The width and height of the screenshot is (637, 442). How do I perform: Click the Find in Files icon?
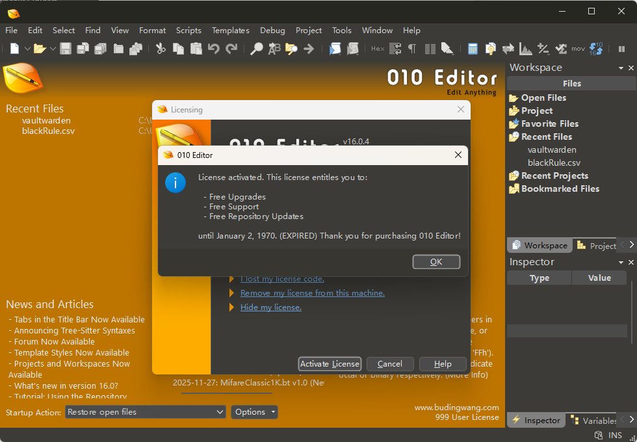point(291,49)
